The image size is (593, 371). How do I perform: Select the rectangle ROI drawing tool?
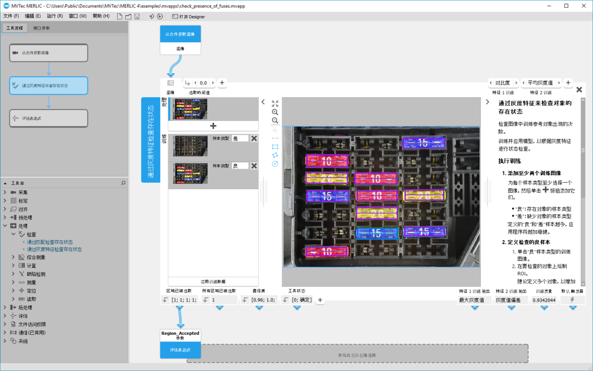tap(275, 147)
